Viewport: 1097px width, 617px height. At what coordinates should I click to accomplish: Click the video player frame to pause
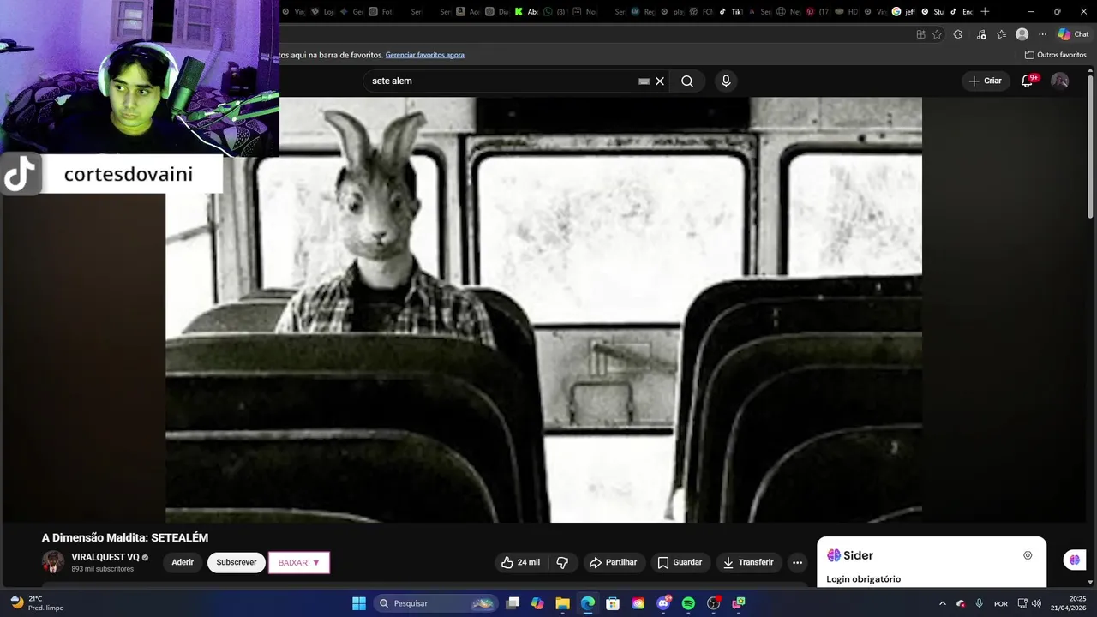[x=543, y=309]
